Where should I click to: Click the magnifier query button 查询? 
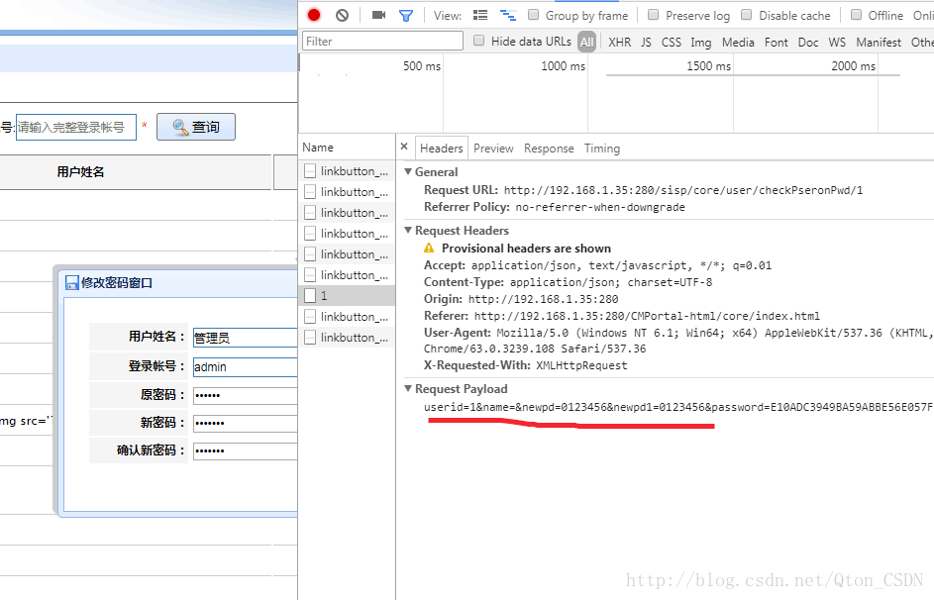[x=196, y=127]
